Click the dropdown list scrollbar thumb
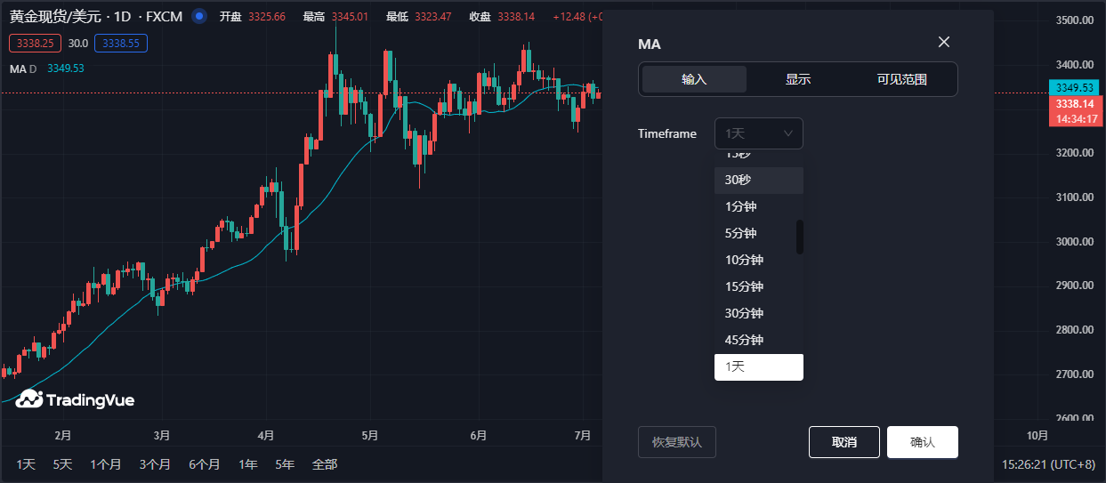The height and width of the screenshot is (483, 1106). click(x=799, y=237)
